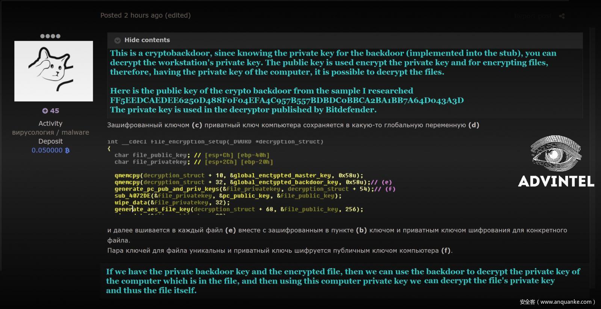Click the Report post link

click(533, 16)
